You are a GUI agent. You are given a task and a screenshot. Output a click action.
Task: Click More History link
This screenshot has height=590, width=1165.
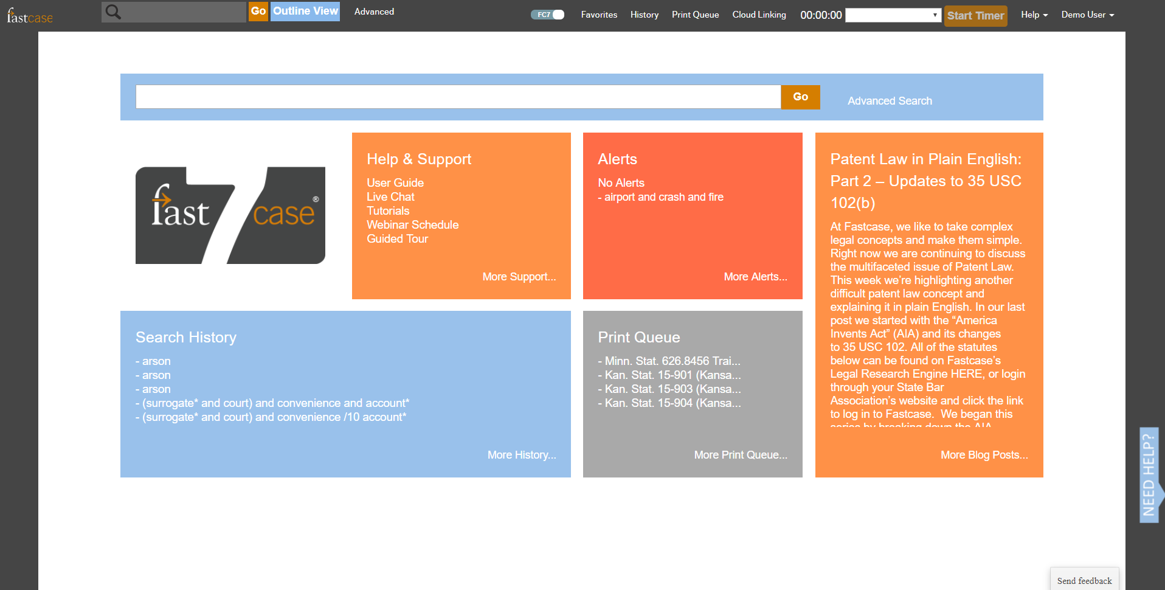[521, 455]
